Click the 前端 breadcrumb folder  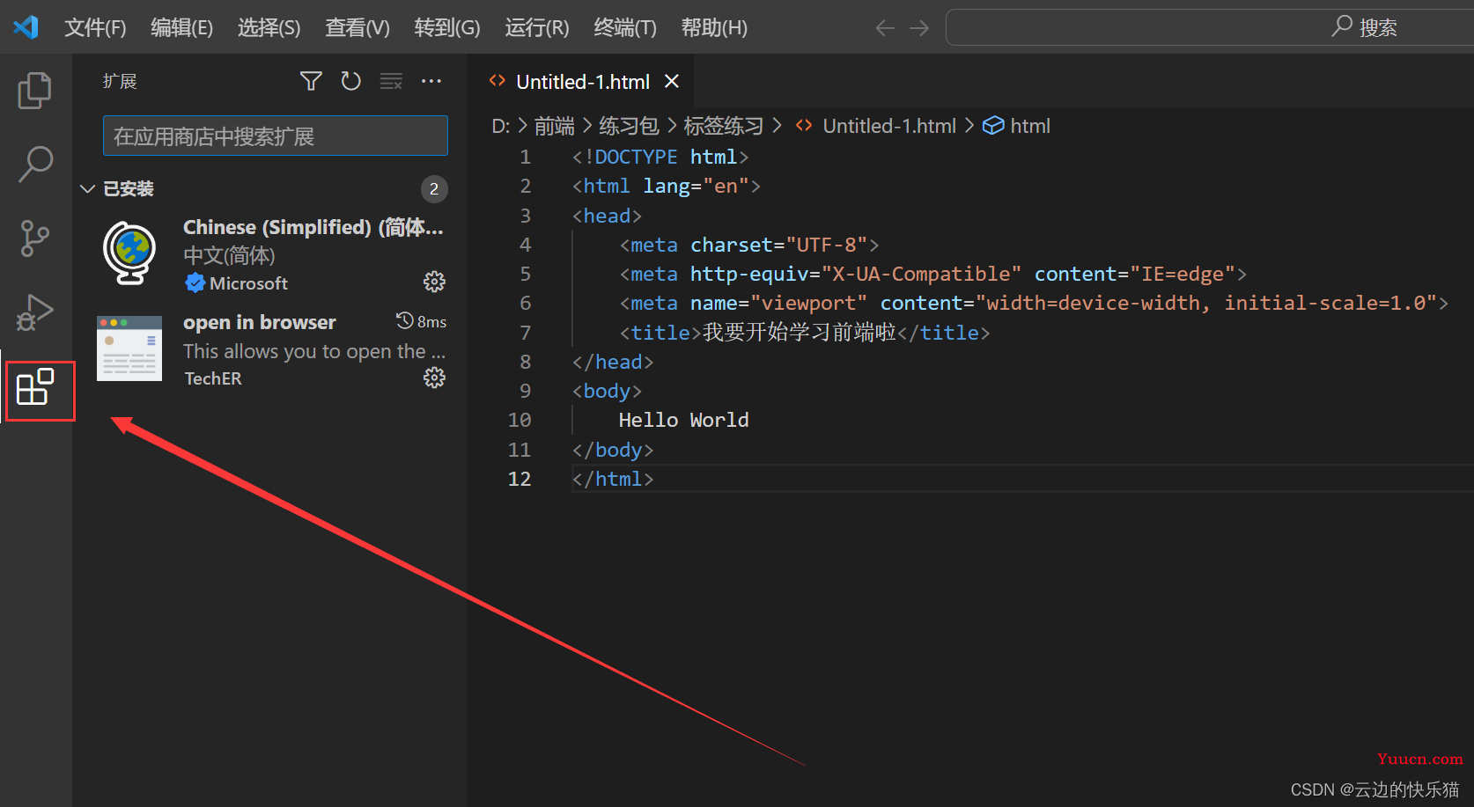tap(554, 126)
